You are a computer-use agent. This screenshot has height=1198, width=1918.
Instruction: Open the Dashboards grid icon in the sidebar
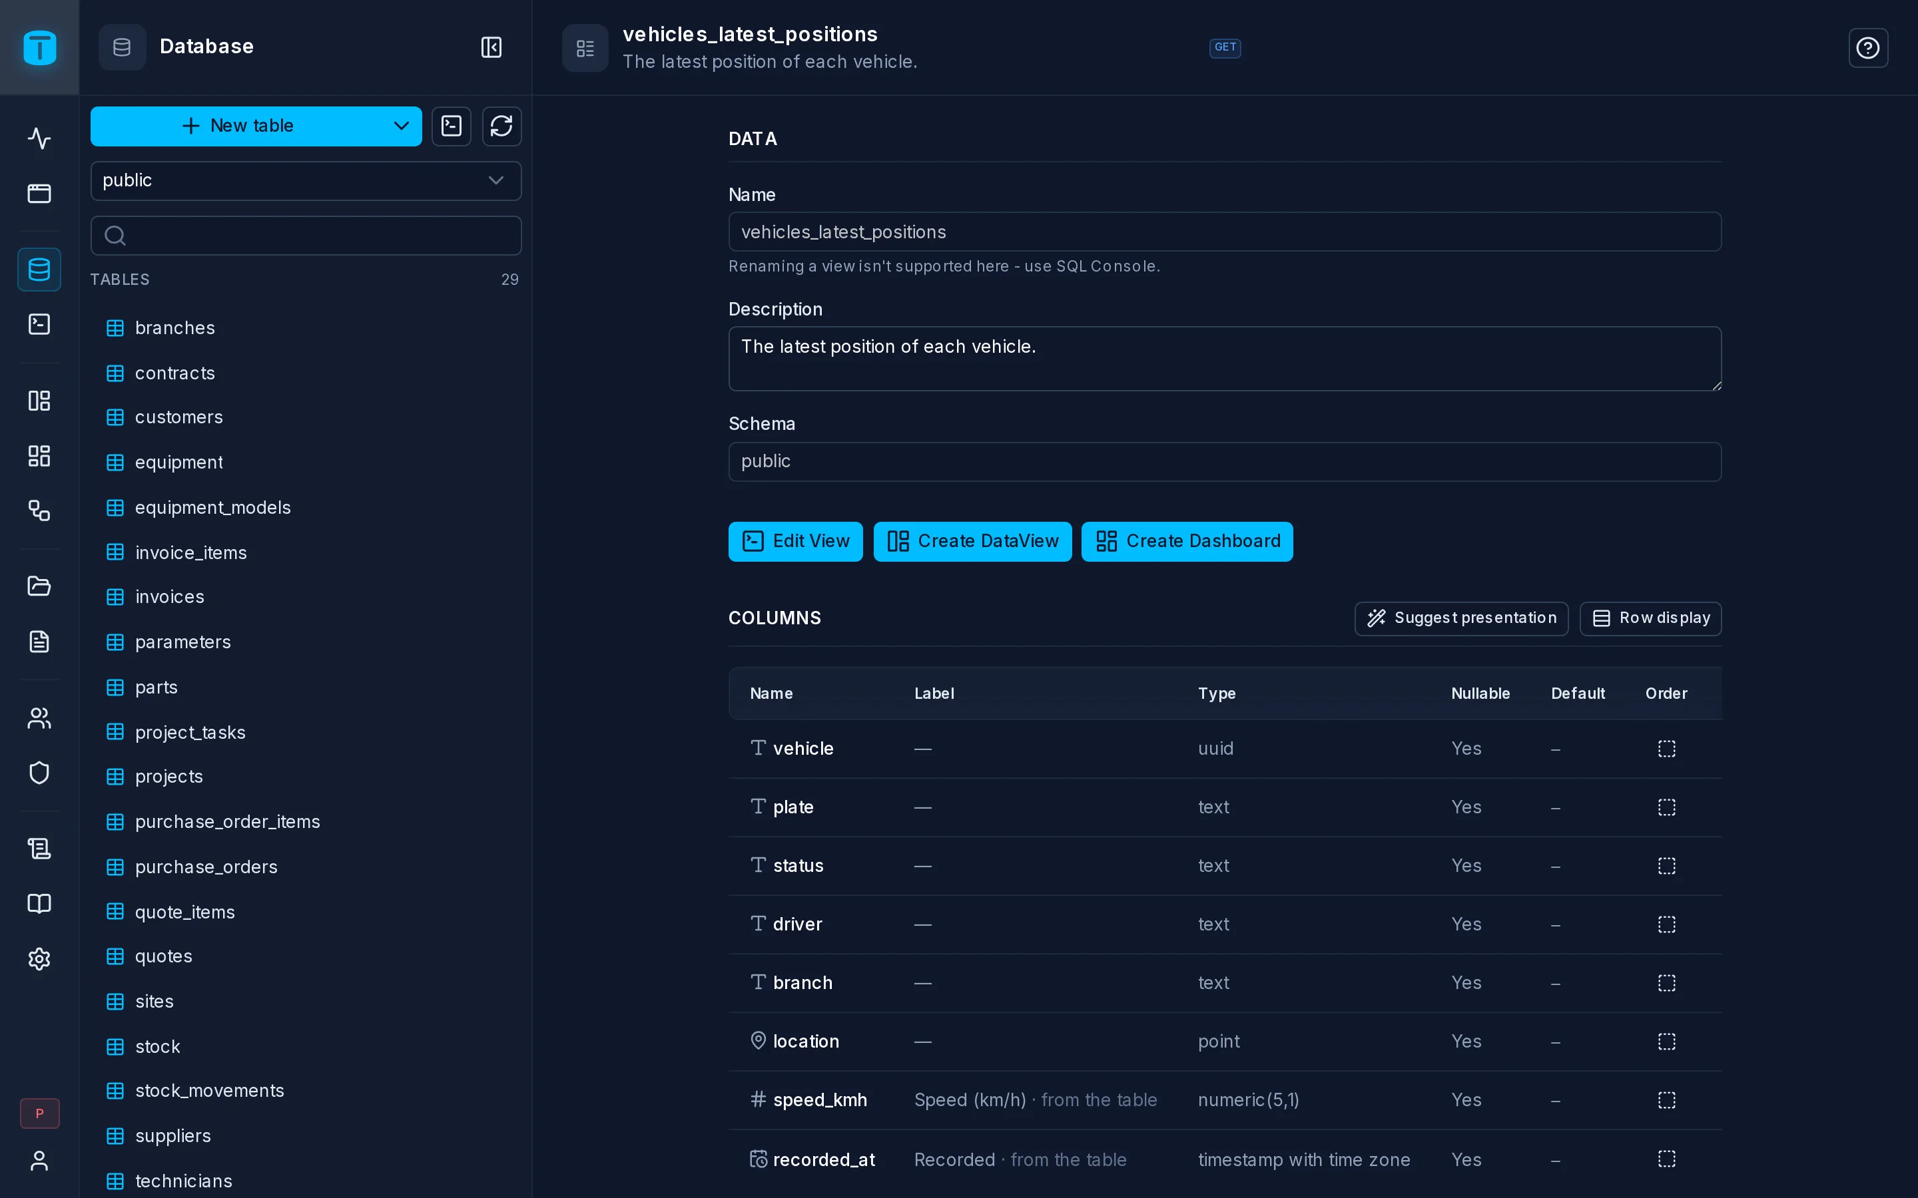point(39,456)
